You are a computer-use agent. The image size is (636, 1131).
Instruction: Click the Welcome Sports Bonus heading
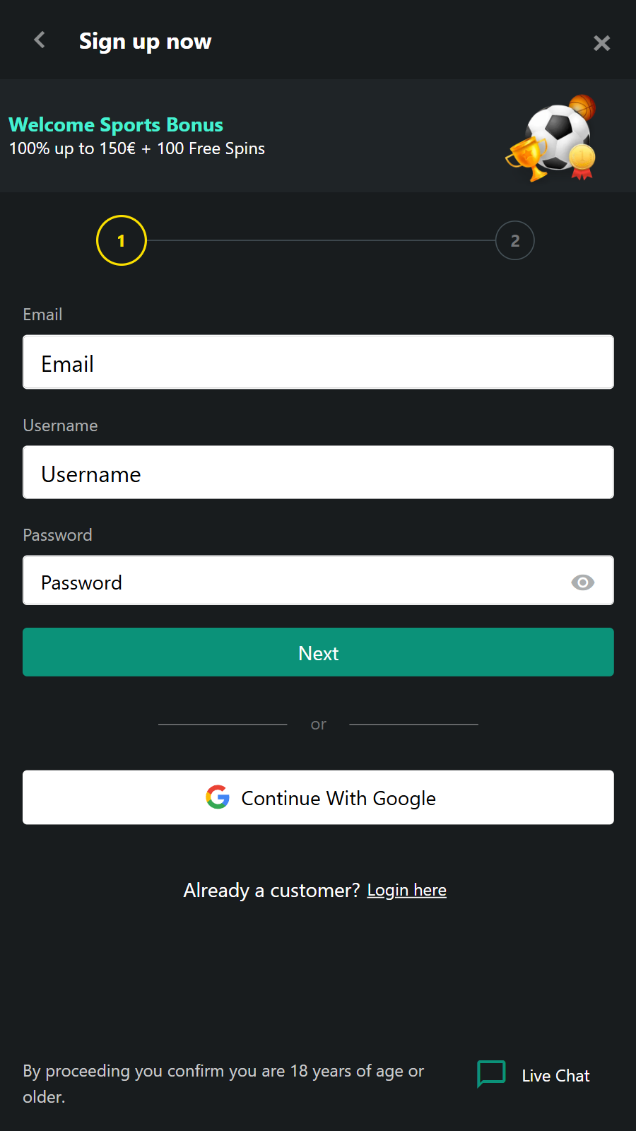click(x=116, y=125)
